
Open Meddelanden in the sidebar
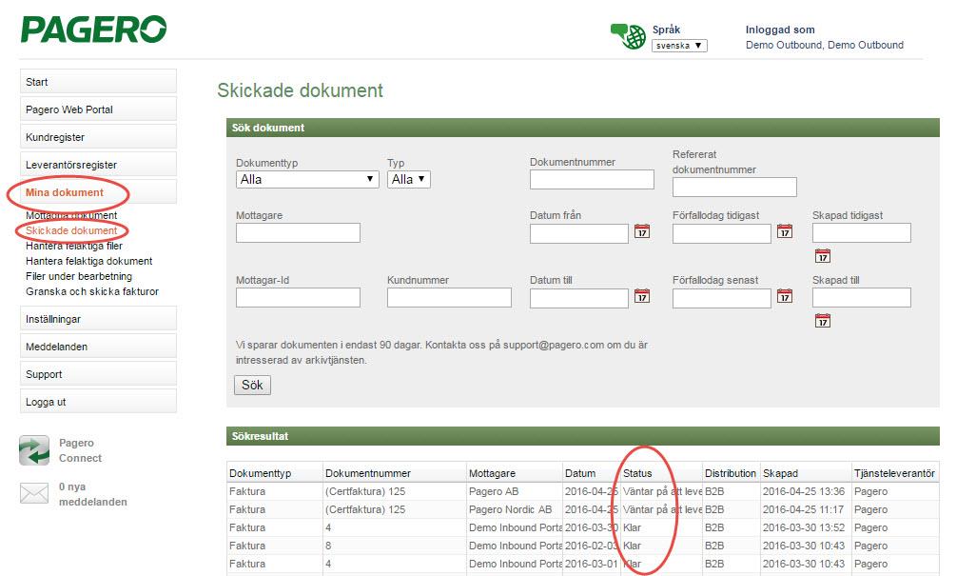[x=98, y=347]
